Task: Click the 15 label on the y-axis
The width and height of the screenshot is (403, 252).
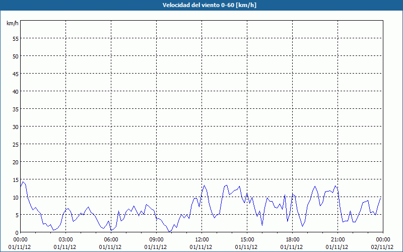Action: [15, 180]
